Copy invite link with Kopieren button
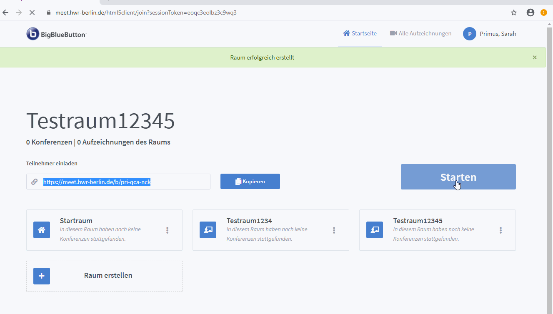553x314 pixels. point(250,182)
